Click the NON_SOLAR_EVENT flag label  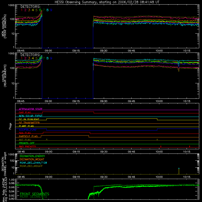click(x=31, y=116)
